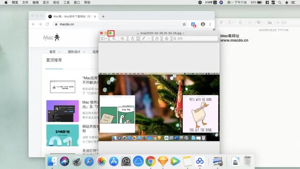The image size is (300, 169).
Task: Open the "Mac应用" article link
Action: coord(90,80)
